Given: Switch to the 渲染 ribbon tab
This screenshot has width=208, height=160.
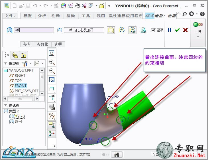Looking at the screenshot, I should [x=71, y=16].
